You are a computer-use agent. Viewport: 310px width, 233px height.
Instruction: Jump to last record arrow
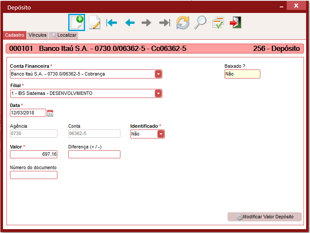coord(164,22)
